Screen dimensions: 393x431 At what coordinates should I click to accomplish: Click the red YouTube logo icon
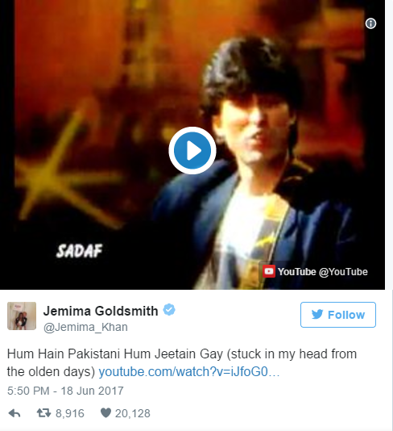pyautogui.click(x=269, y=271)
